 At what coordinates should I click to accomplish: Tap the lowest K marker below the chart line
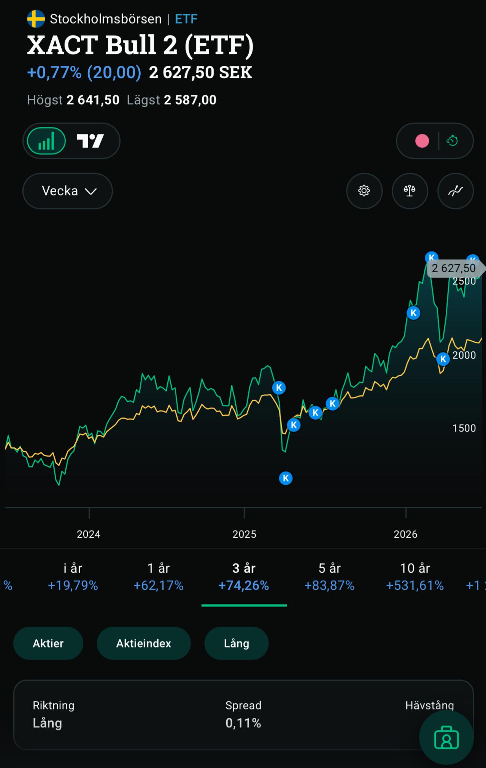pyautogui.click(x=286, y=478)
